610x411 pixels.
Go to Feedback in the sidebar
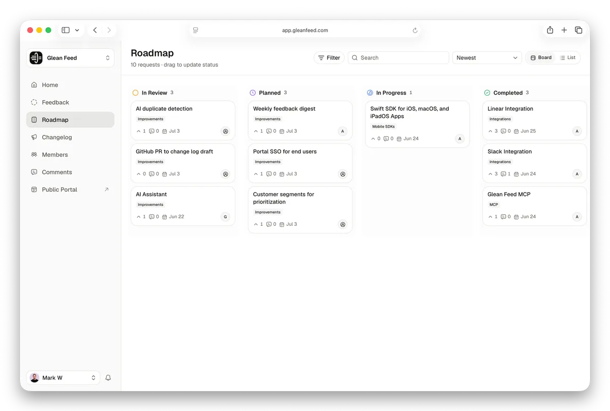(70, 102)
